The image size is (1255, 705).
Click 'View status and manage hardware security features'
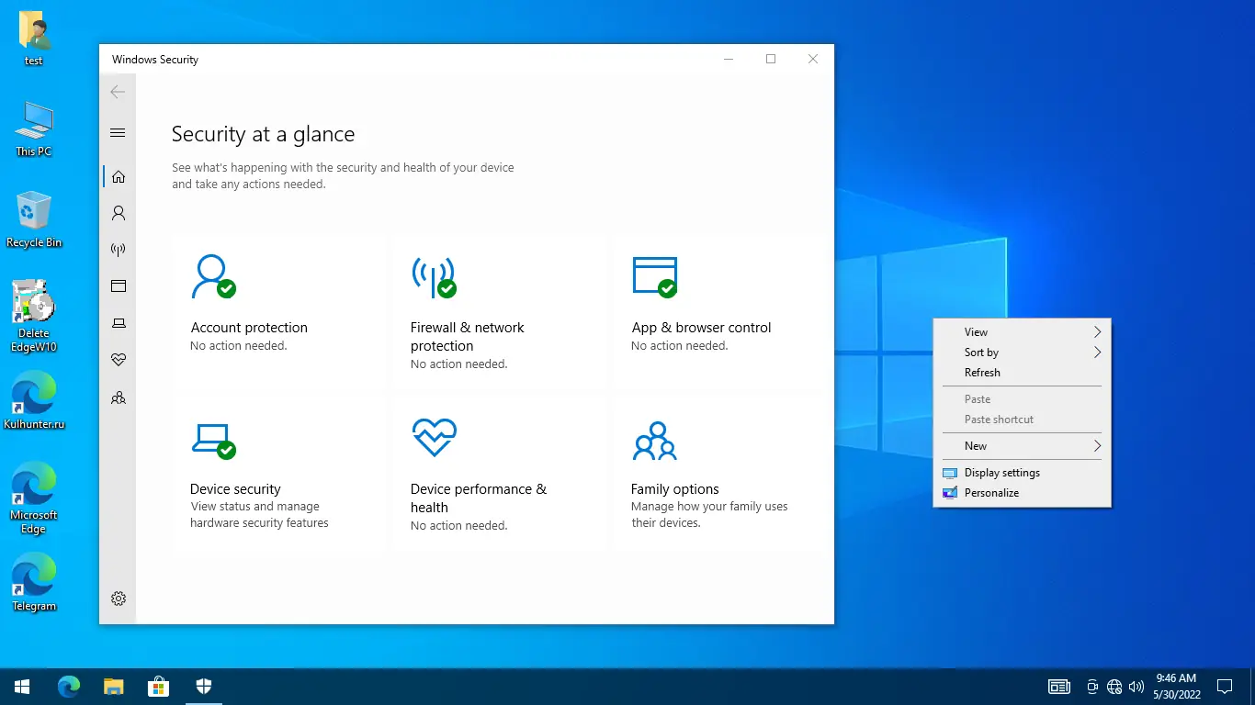[259, 515]
